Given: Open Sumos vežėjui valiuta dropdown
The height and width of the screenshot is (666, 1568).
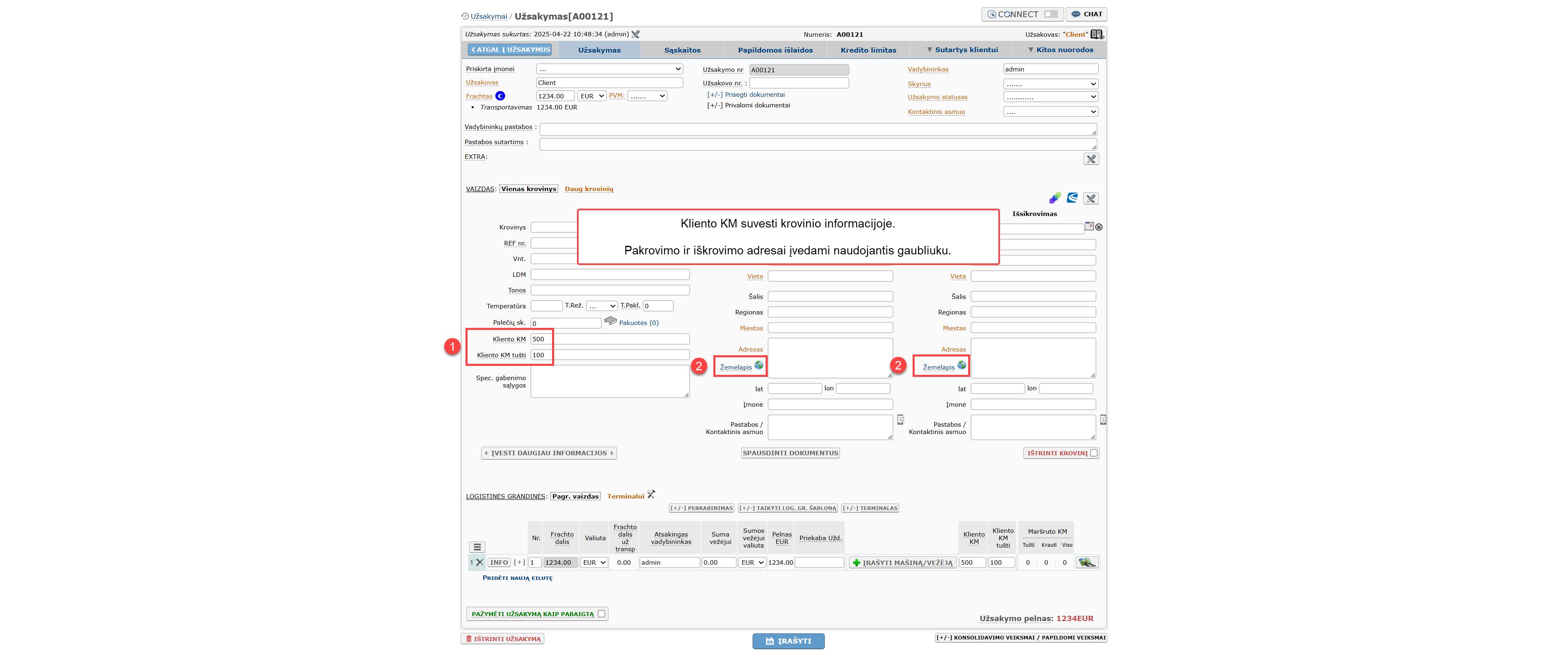Looking at the screenshot, I should [752, 563].
